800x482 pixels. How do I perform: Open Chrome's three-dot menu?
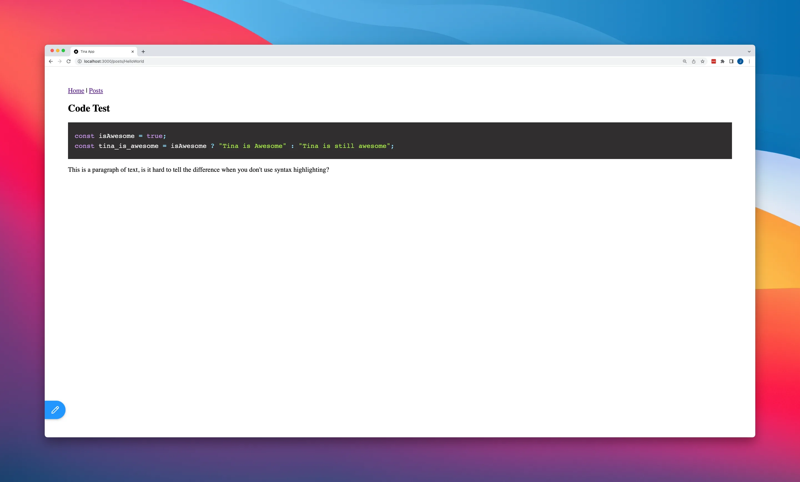pos(749,61)
